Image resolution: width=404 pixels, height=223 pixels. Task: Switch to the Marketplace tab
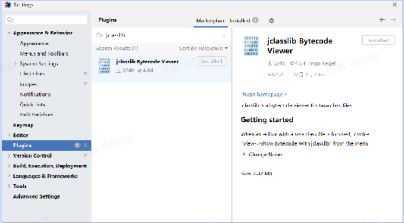point(210,20)
